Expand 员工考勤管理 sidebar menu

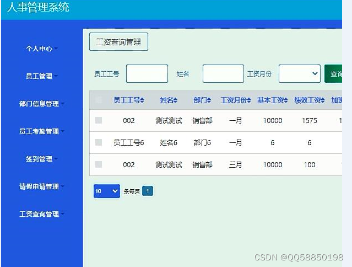click(42, 131)
